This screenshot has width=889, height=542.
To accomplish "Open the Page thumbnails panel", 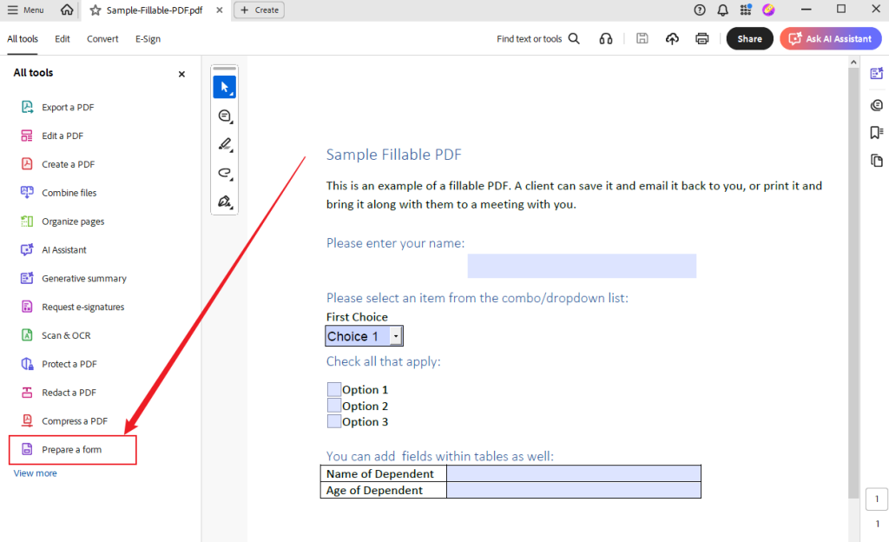I will pyautogui.click(x=877, y=161).
